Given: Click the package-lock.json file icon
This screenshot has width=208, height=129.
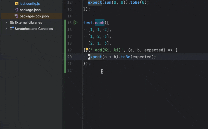Looking at the screenshot, I should 16,16.
